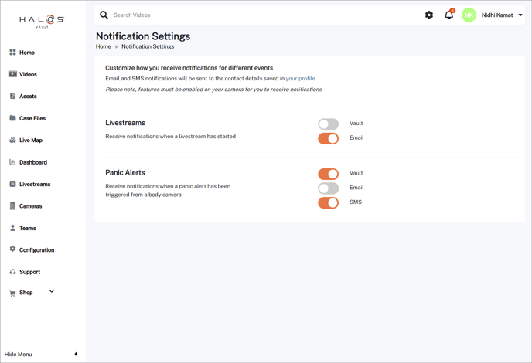The width and height of the screenshot is (532, 363).
Task: Go to Videos in the sidebar
Action: [28, 75]
